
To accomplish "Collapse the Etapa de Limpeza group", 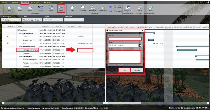I will click(x=20, y=33).
